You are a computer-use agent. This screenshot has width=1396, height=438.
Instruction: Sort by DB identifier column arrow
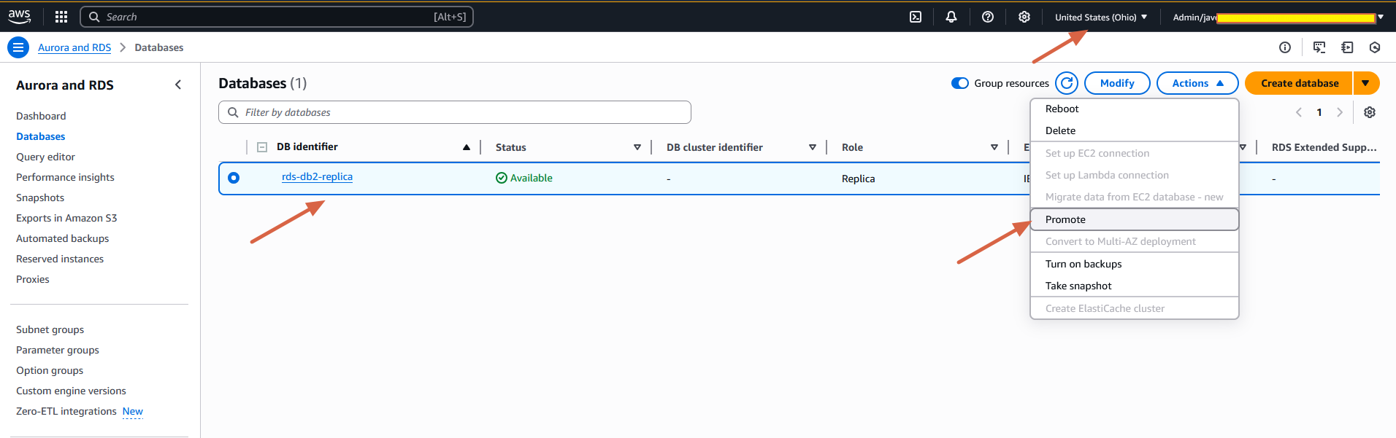point(467,147)
